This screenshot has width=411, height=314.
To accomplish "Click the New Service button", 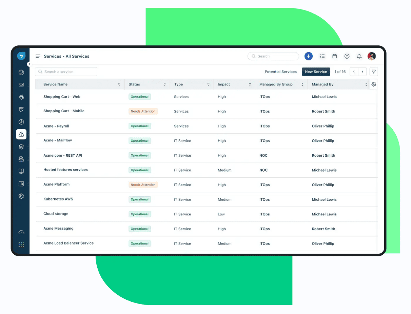I will [316, 72].
